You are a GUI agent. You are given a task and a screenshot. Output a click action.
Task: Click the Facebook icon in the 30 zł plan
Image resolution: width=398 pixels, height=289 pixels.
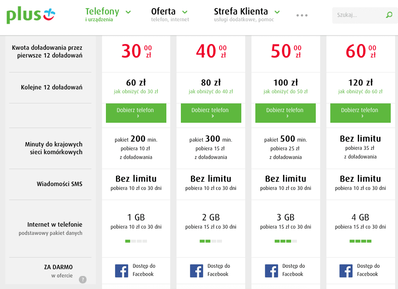[x=121, y=271]
